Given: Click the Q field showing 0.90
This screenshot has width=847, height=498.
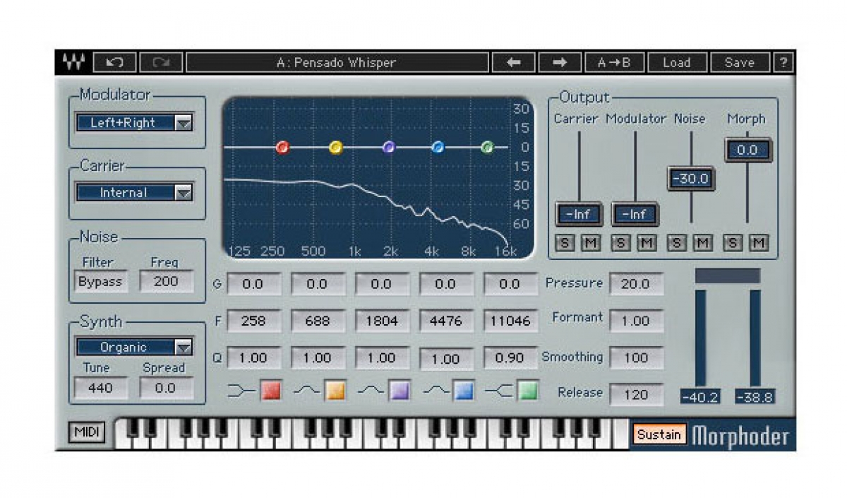Looking at the screenshot, I should pyautogui.click(x=510, y=357).
